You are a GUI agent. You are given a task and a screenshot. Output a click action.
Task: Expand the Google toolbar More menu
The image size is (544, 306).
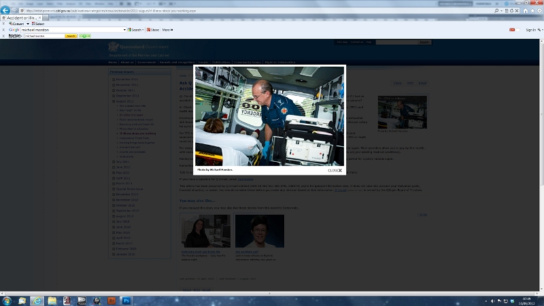(x=167, y=30)
